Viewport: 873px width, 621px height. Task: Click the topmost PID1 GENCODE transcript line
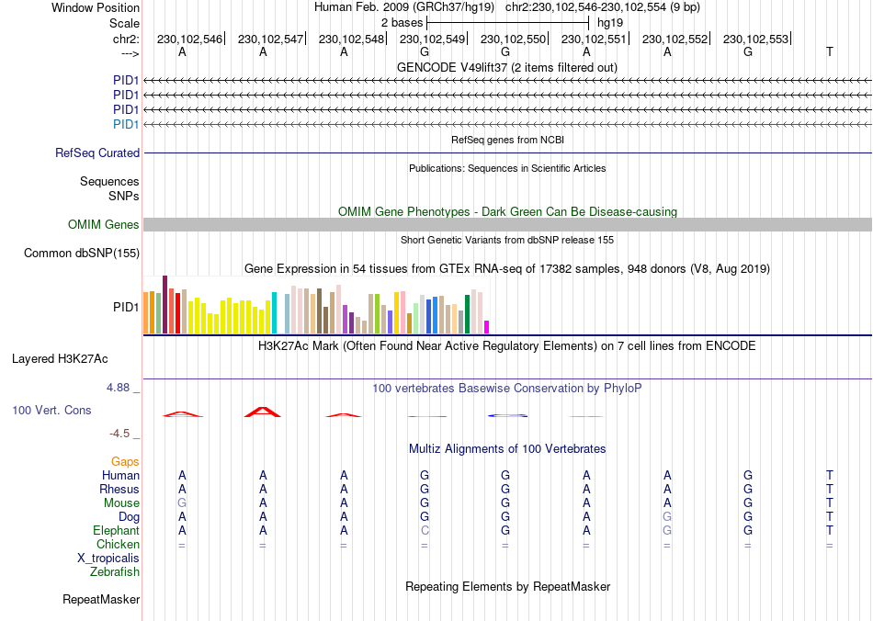(507, 81)
